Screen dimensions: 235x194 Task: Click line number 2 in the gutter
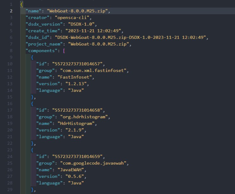pyautogui.click(x=11, y=11)
